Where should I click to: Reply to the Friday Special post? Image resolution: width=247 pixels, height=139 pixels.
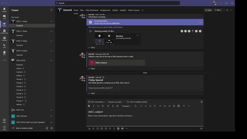click(x=92, y=93)
